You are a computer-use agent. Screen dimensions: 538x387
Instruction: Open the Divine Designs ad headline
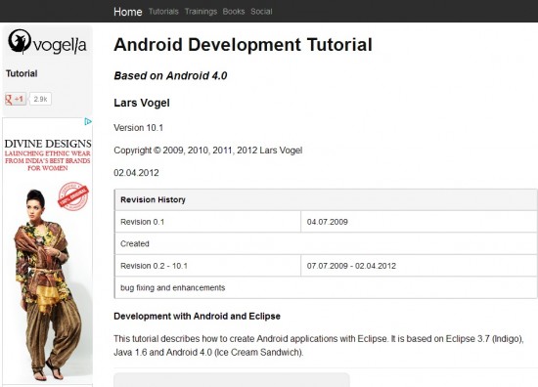[48, 144]
